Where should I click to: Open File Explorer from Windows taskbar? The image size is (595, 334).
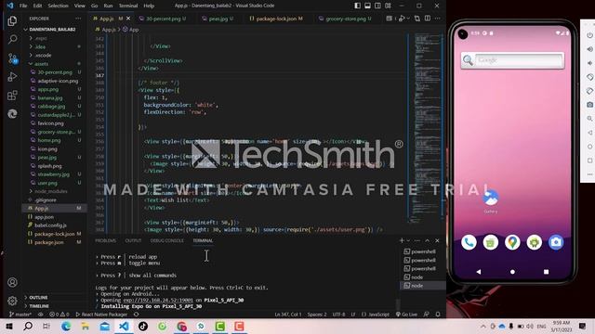click(85, 326)
